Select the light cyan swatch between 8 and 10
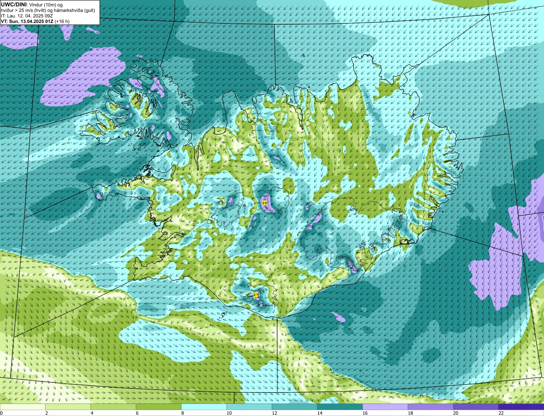 point(204,407)
